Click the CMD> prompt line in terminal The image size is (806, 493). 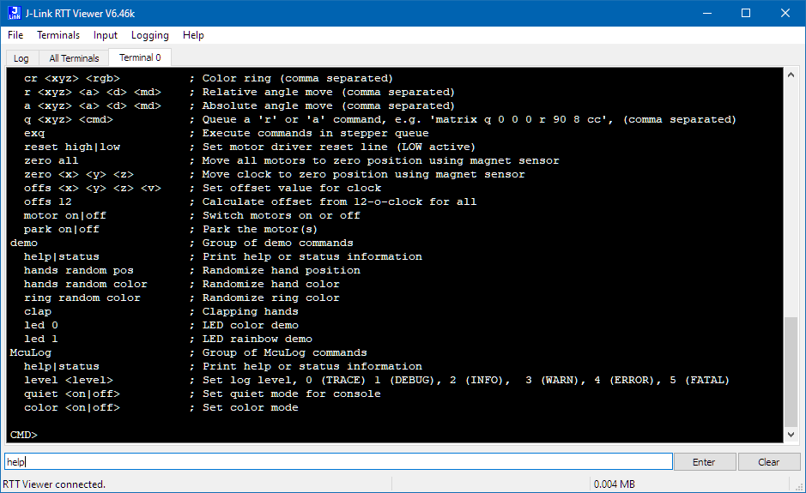[x=24, y=435]
